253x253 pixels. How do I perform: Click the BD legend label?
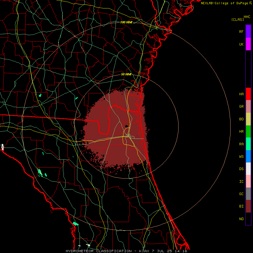coord(241,119)
